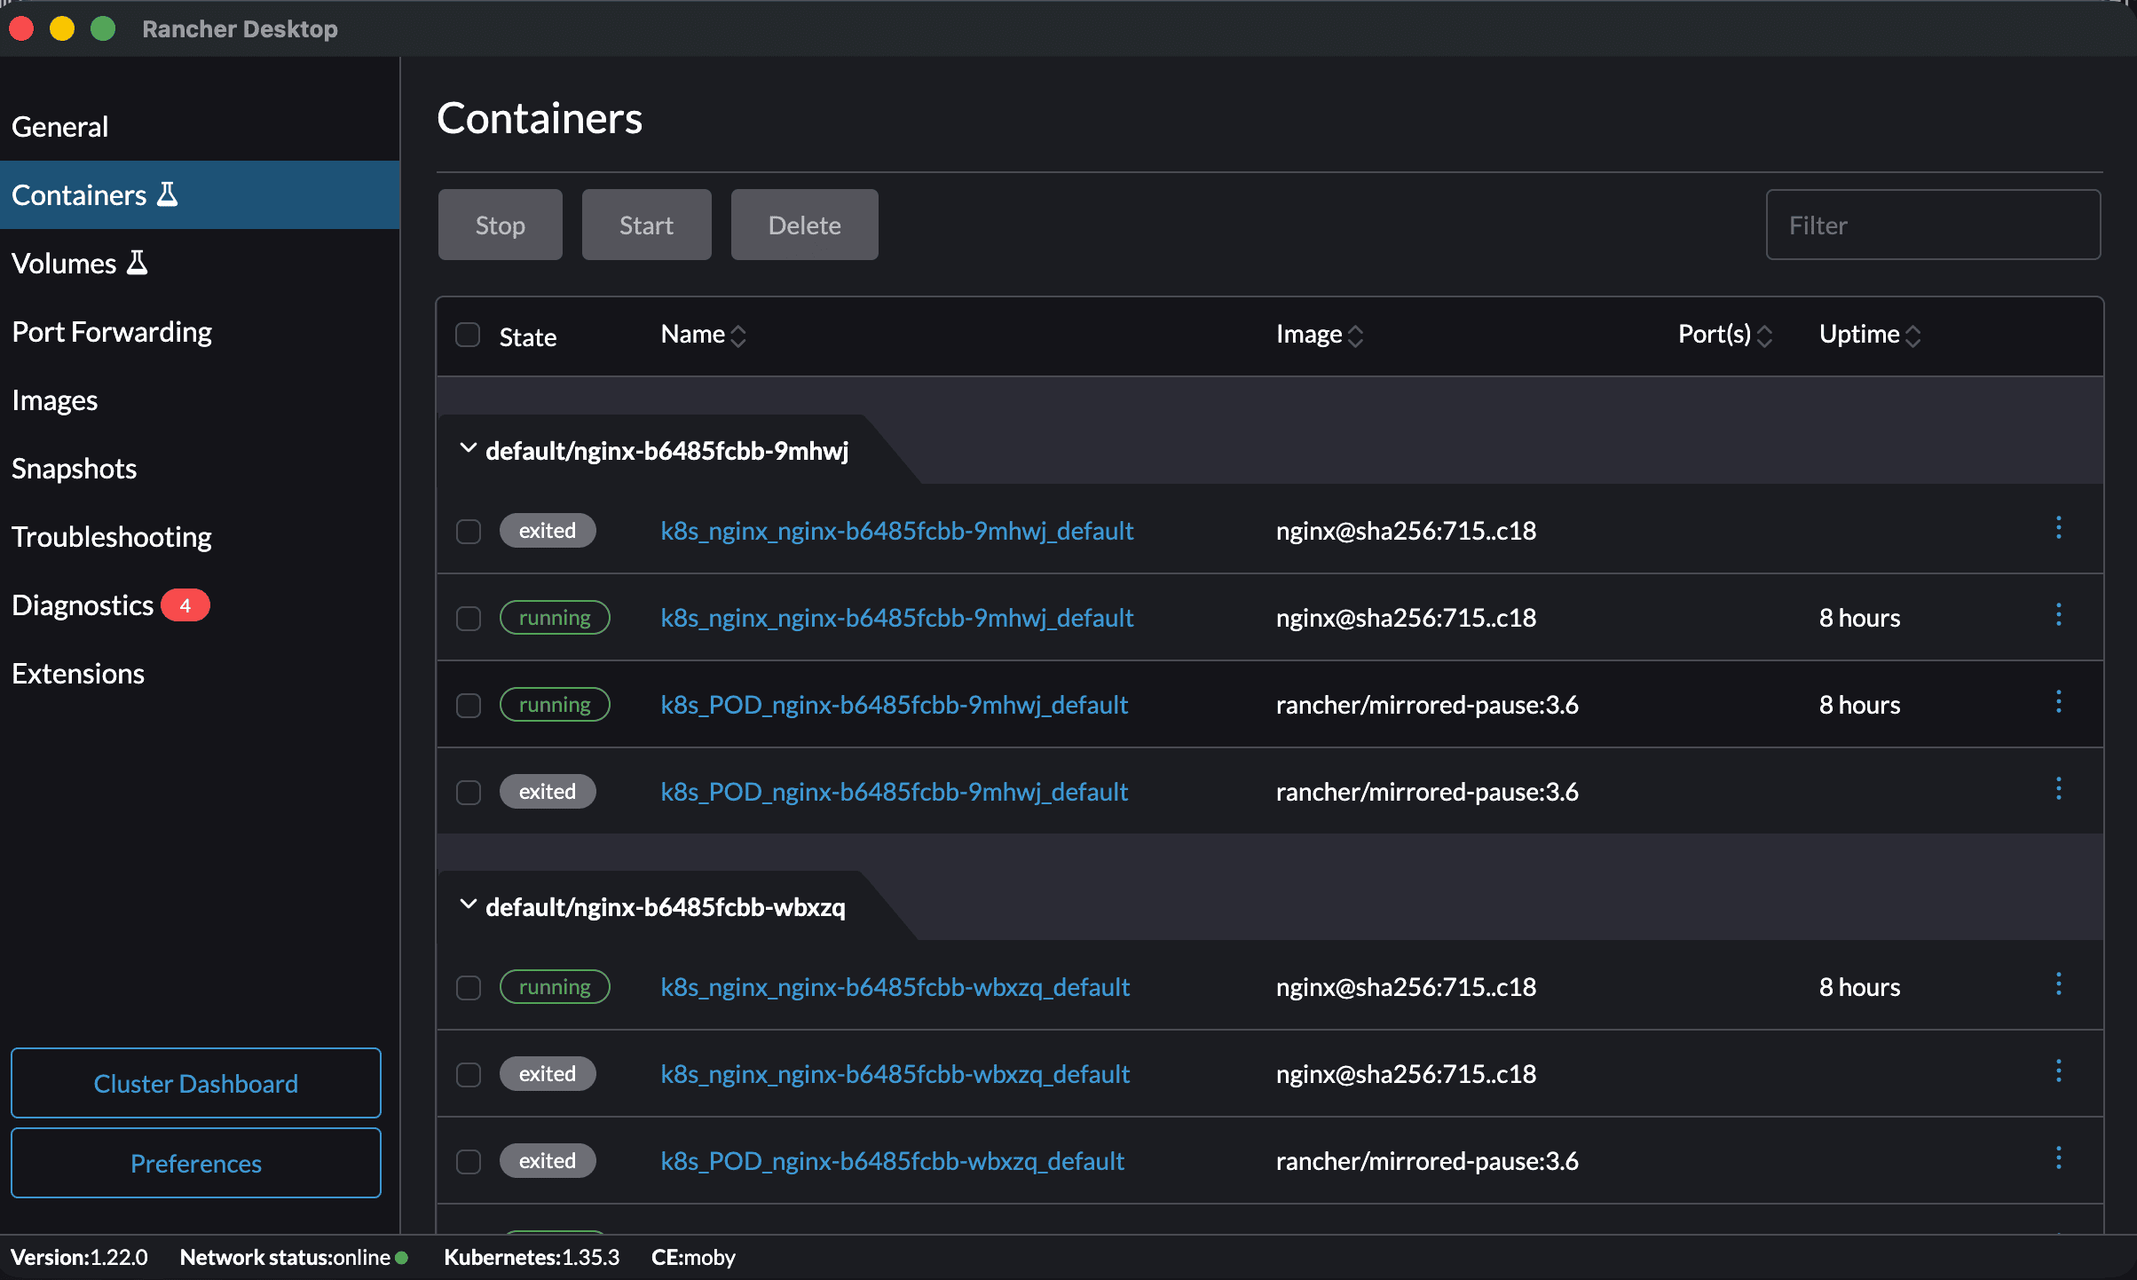The image size is (2137, 1280).
Task: Open the three-dot menu of exited POD wbxzq row
Action: pos(2059,1158)
